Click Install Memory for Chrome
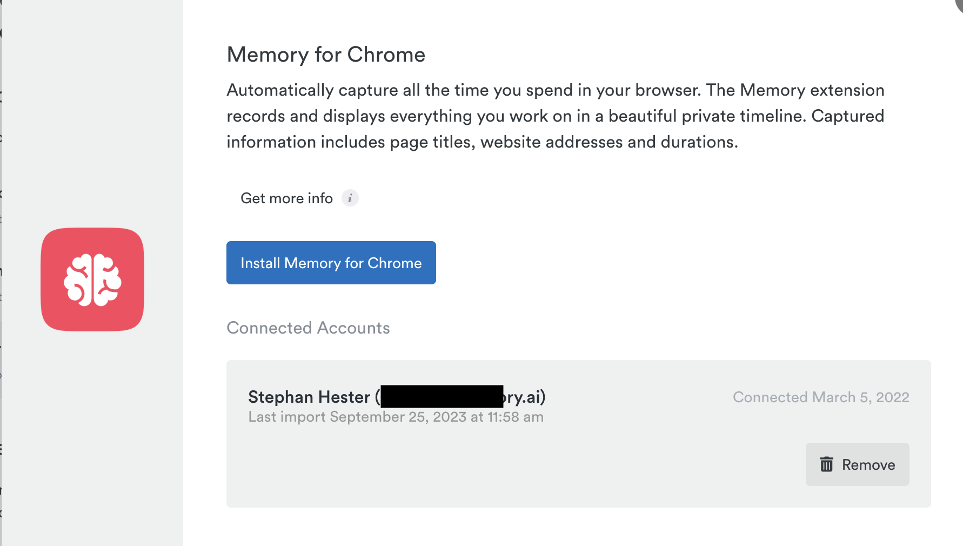The height and width of the screenshot is (546, 963). click(331, 263)
